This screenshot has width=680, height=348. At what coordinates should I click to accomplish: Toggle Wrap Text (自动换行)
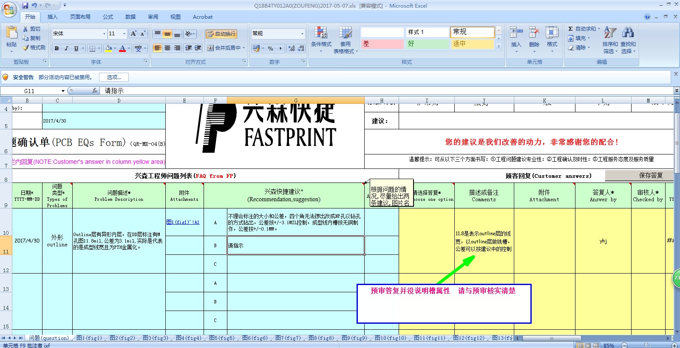221,34
